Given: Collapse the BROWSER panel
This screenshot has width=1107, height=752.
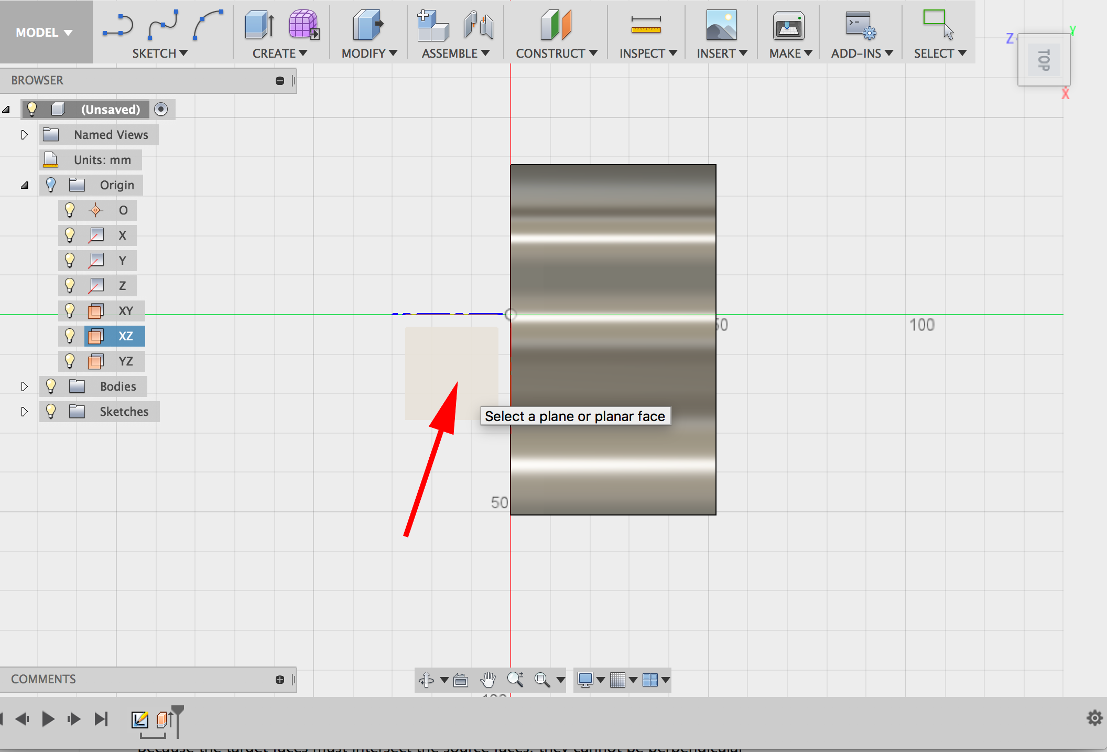Looking at the screenshot, I should [x=280, y=80].
